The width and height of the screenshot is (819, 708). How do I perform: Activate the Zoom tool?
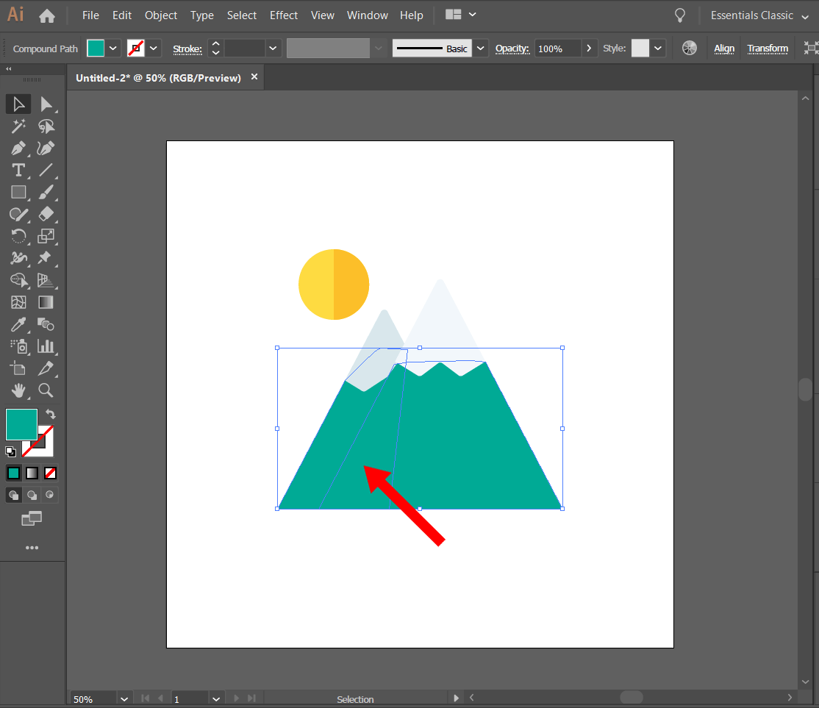46,390
